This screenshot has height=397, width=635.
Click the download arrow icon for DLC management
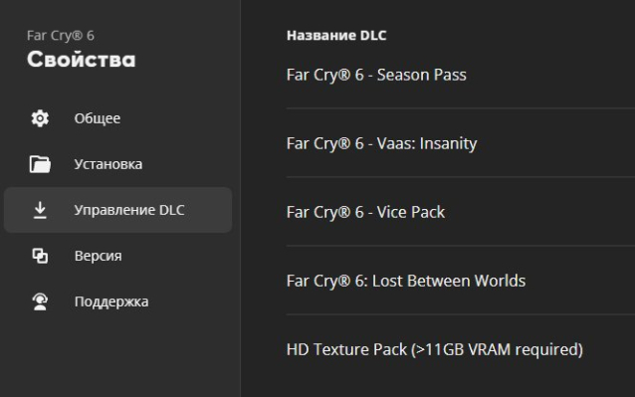40,210
